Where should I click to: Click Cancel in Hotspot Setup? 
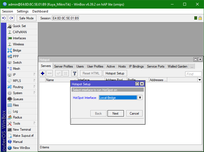pos(134,114)
